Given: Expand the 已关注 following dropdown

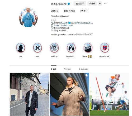Looking at the screenshot, I should coord(80,3).
